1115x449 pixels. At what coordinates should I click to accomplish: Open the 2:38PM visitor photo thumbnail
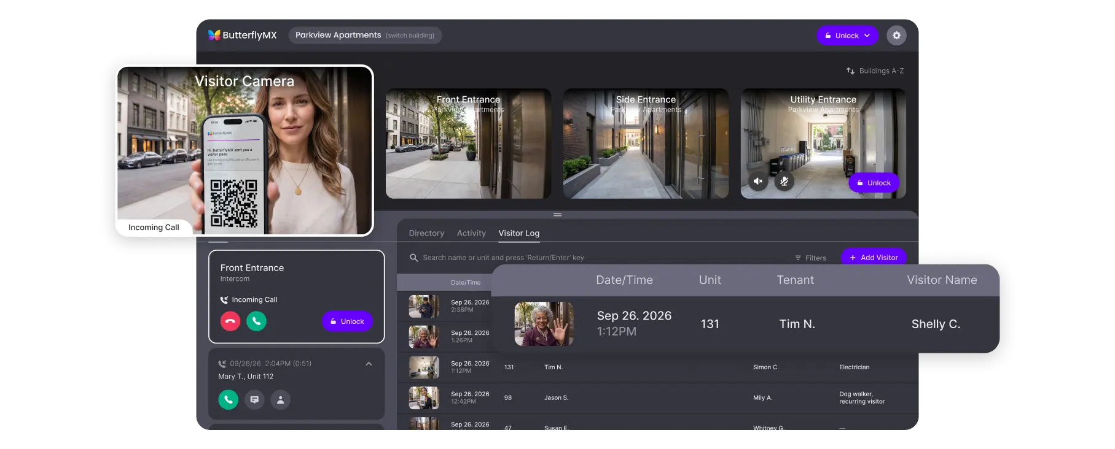[424, 306]
